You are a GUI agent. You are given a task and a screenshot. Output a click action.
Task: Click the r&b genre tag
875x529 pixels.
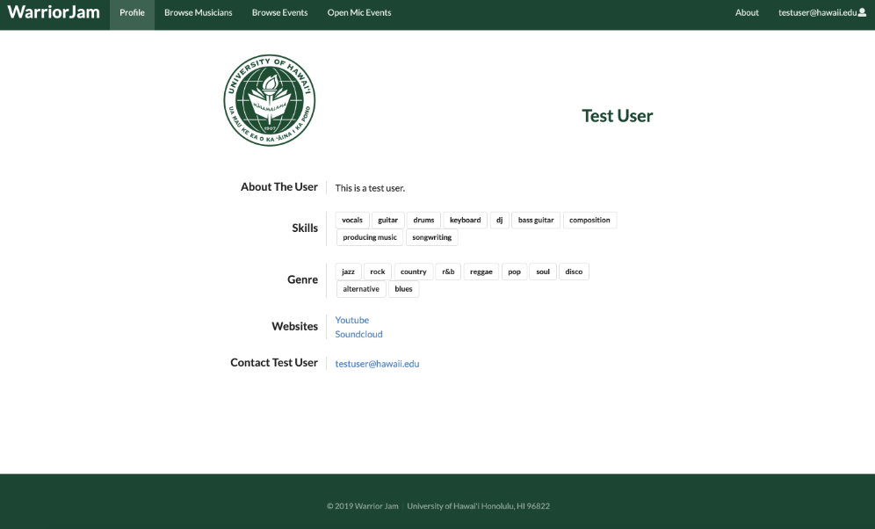[448, 272]
